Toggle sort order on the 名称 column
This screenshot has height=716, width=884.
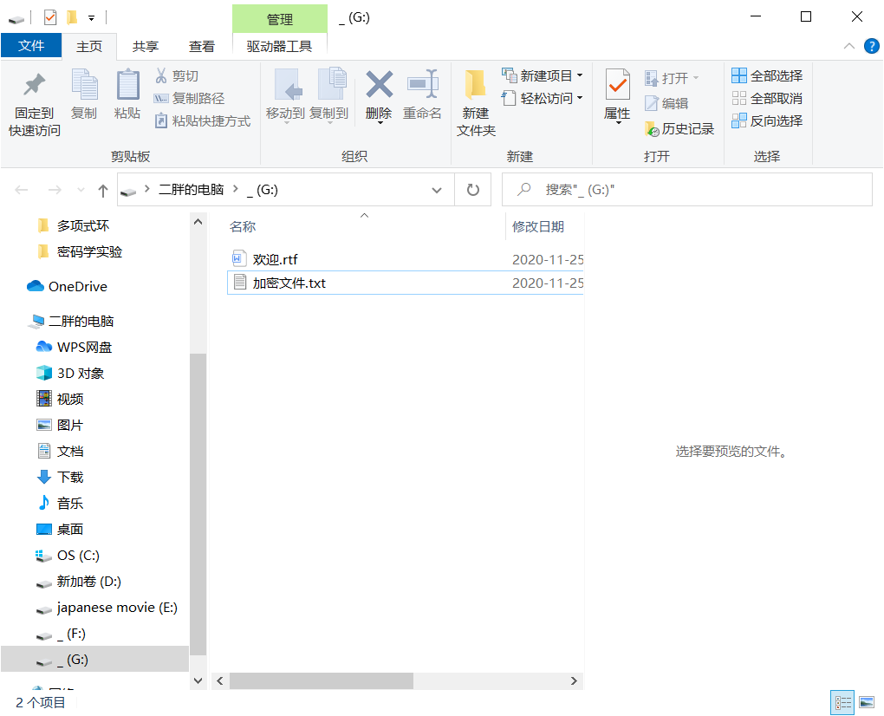pos(243,227)
